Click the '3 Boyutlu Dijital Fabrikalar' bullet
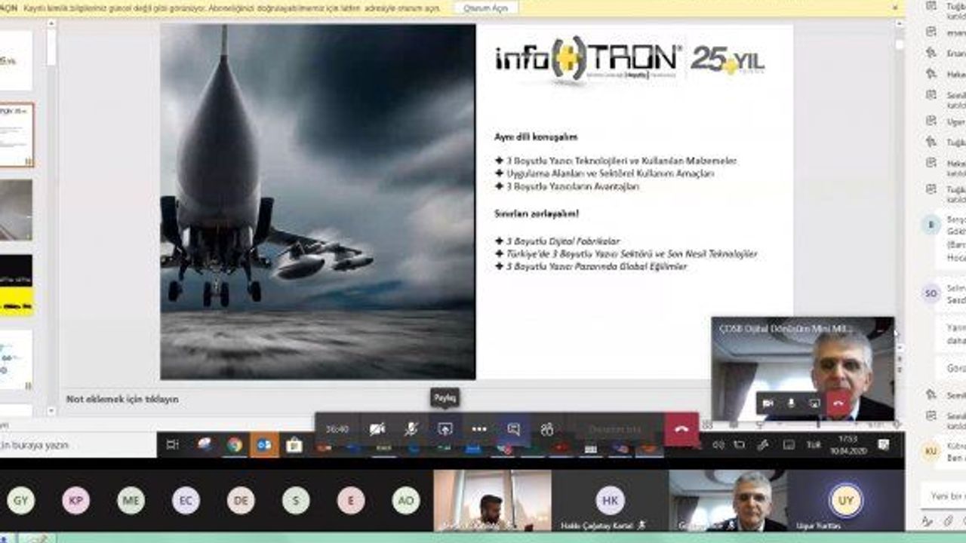The image size is (966, 543). (562, 241)
